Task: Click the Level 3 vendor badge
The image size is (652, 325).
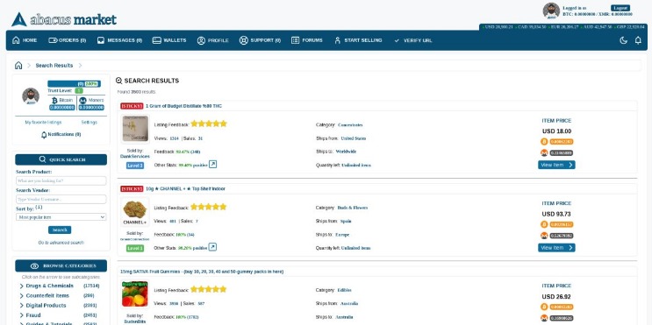Action: [x=135, y=166]
